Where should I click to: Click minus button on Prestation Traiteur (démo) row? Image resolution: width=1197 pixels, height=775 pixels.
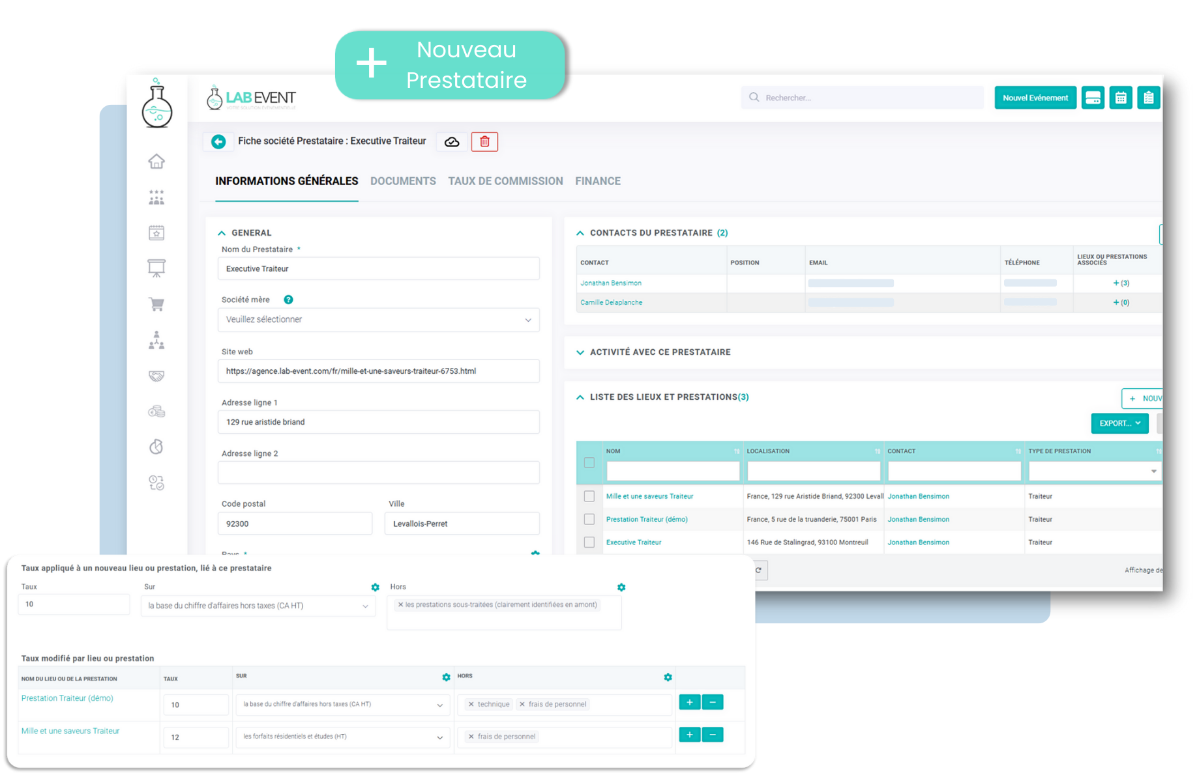click(713, 702)
